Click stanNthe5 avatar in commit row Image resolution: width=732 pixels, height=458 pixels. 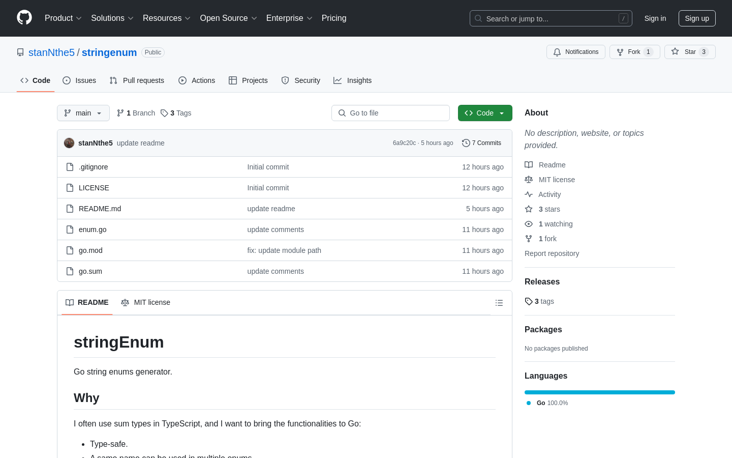pyautogui.click(x=69, y=143)
